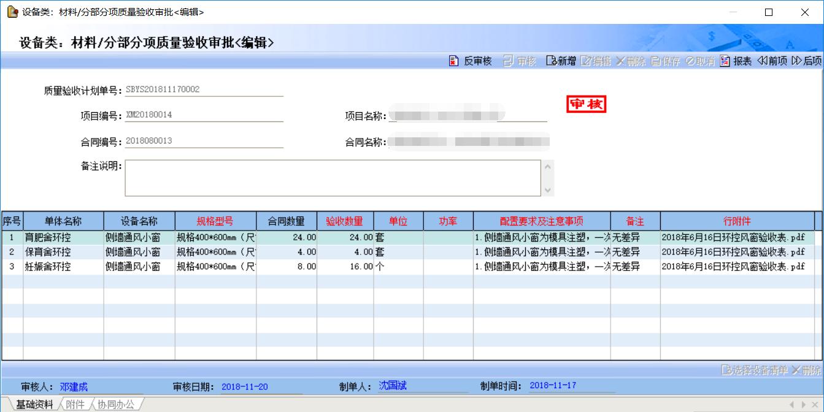Click scroll-down arrow in 备注说明 box

click(x=548, y=190)
